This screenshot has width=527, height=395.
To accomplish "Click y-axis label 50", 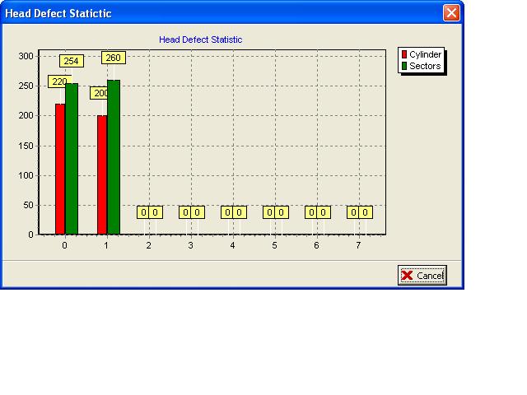I will tap(28, 205).
